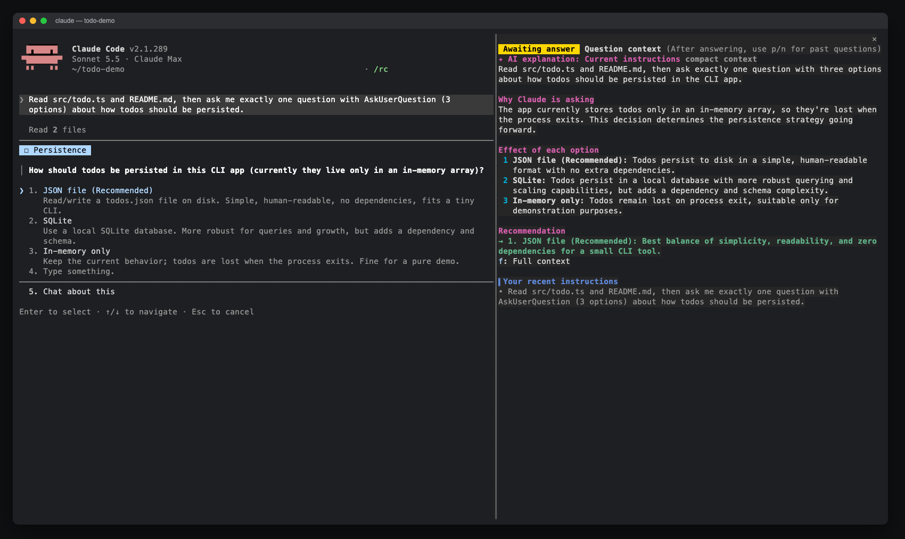Click the Claude Code pixel mascot logo
The height and width of the screenshot is (539, 905).
(x=42, y=57)
